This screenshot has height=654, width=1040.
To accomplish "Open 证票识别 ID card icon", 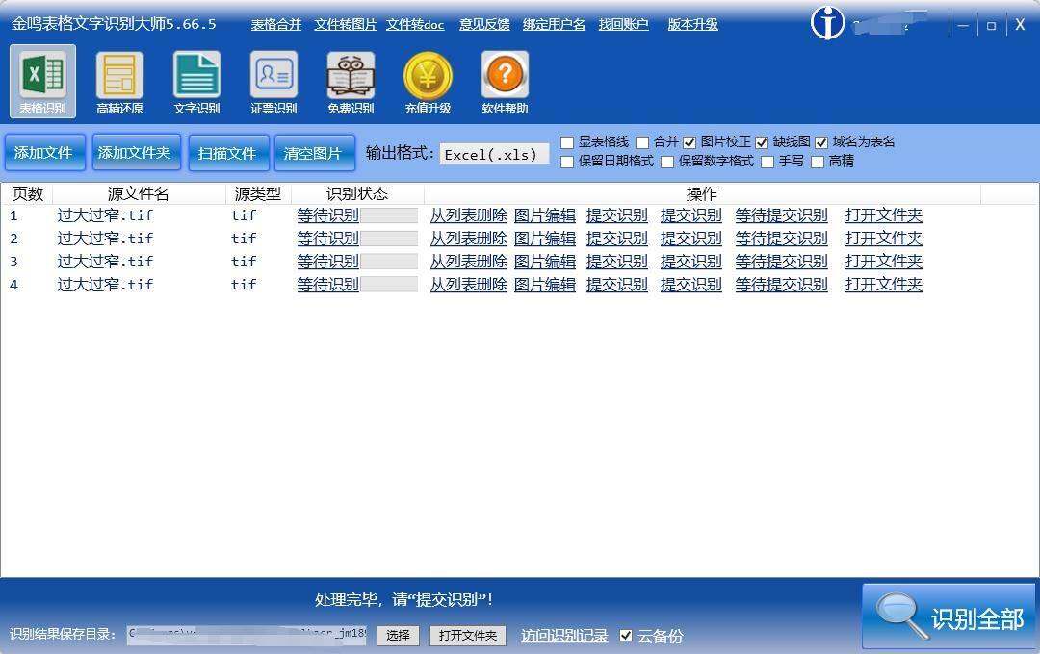I will point(273,82).
